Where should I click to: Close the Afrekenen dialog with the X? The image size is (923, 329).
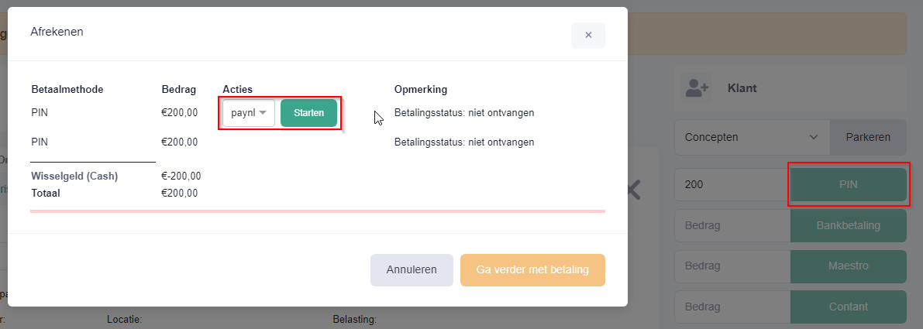coord(588,36)
